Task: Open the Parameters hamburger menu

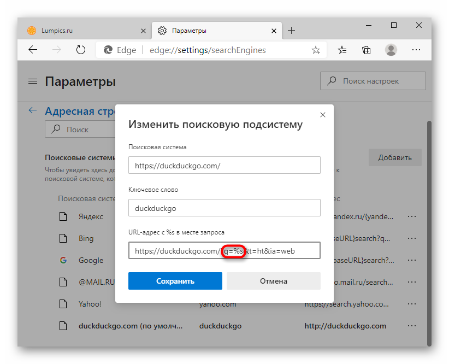Action: point(33,81)
